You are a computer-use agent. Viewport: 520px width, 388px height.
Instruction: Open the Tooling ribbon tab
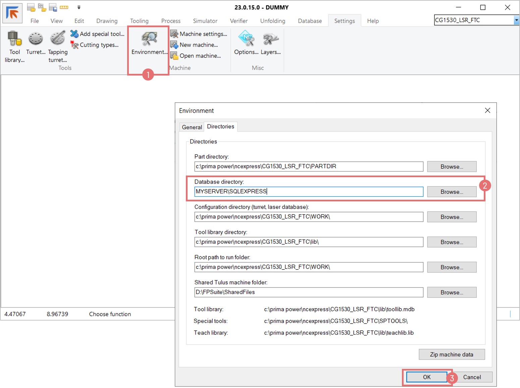tap(139, 21)
